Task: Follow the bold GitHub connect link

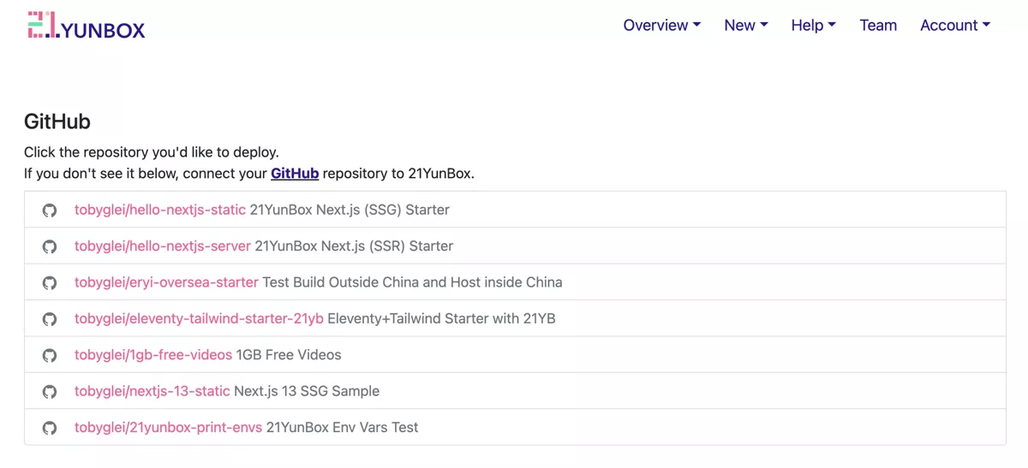Action: pos(295,174)
